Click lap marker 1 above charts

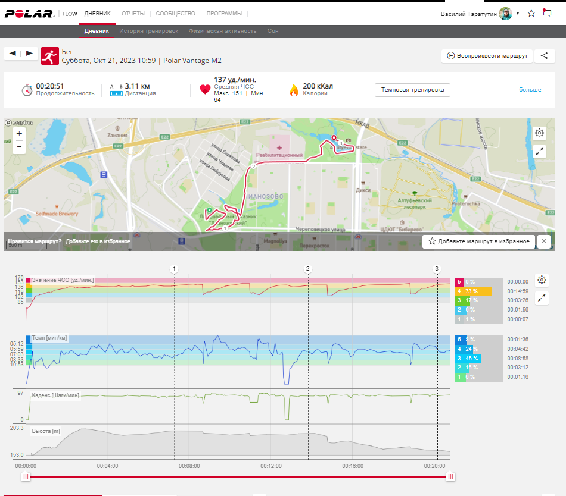click(174, 269)
